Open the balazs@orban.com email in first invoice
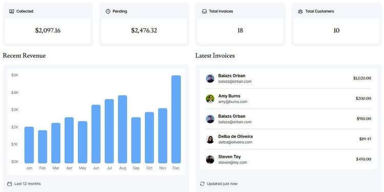Image resolution: width=384 pixels, height=192 pixels. [235, 81]
